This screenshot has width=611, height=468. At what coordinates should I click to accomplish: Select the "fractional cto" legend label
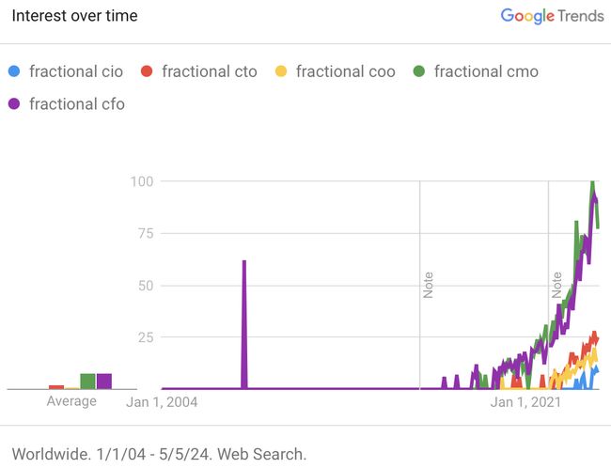click(x=209, y=71)
